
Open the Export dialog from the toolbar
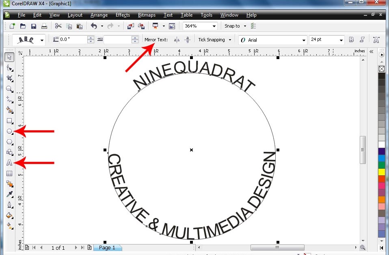(x=142, y=25)
